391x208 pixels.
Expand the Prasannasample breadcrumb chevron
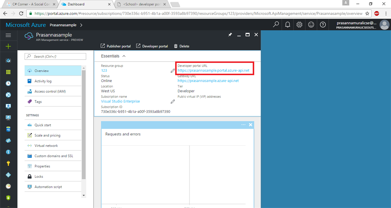tap(81, 25)
